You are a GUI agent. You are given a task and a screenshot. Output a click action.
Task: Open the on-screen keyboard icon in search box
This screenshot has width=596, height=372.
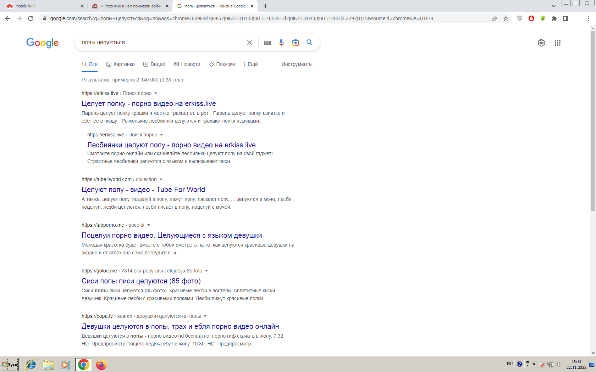[x=267, y=43]
